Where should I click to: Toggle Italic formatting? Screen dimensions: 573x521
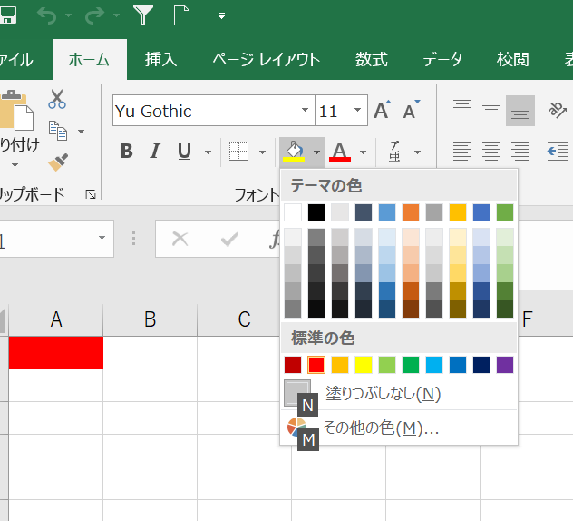(x=155, y=151)
